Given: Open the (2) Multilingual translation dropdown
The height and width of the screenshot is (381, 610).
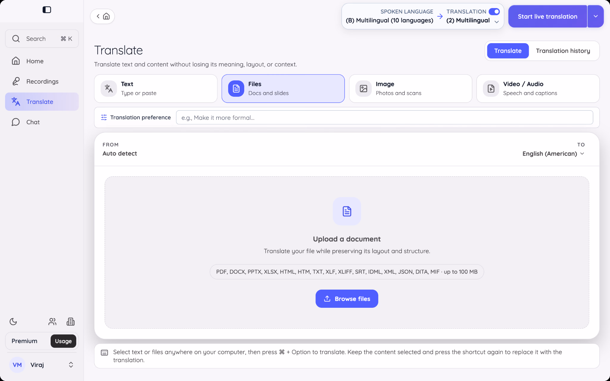Looking at the screenshot, I should tap(473, 21).
